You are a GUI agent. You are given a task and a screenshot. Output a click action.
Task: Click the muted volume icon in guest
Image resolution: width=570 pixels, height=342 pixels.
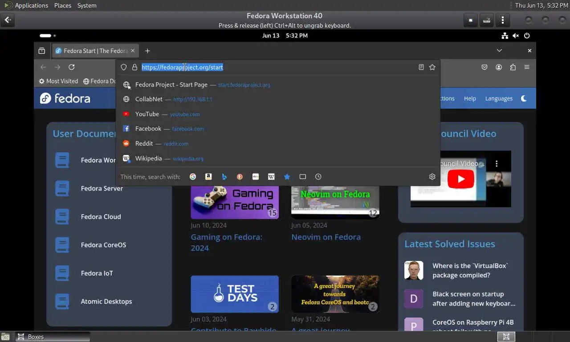tap(516, 36)
